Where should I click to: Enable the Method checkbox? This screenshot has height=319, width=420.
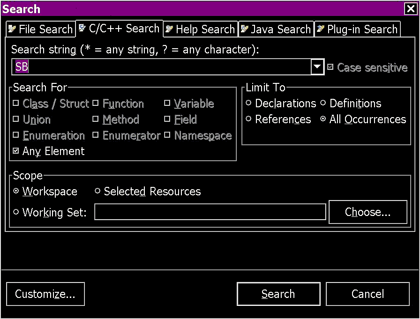[x=96, y=119]
